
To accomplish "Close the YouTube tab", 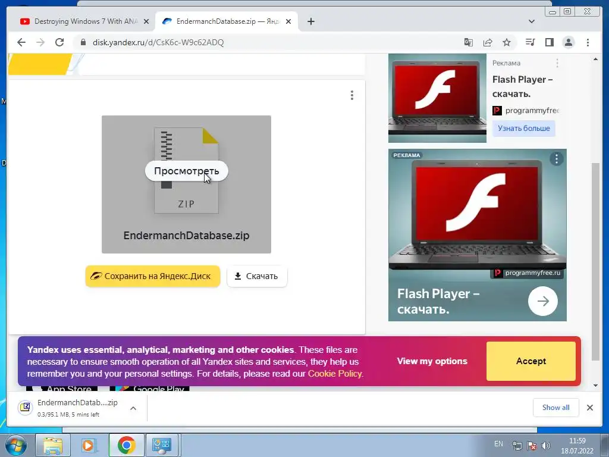I will click(x=146, y=21).
